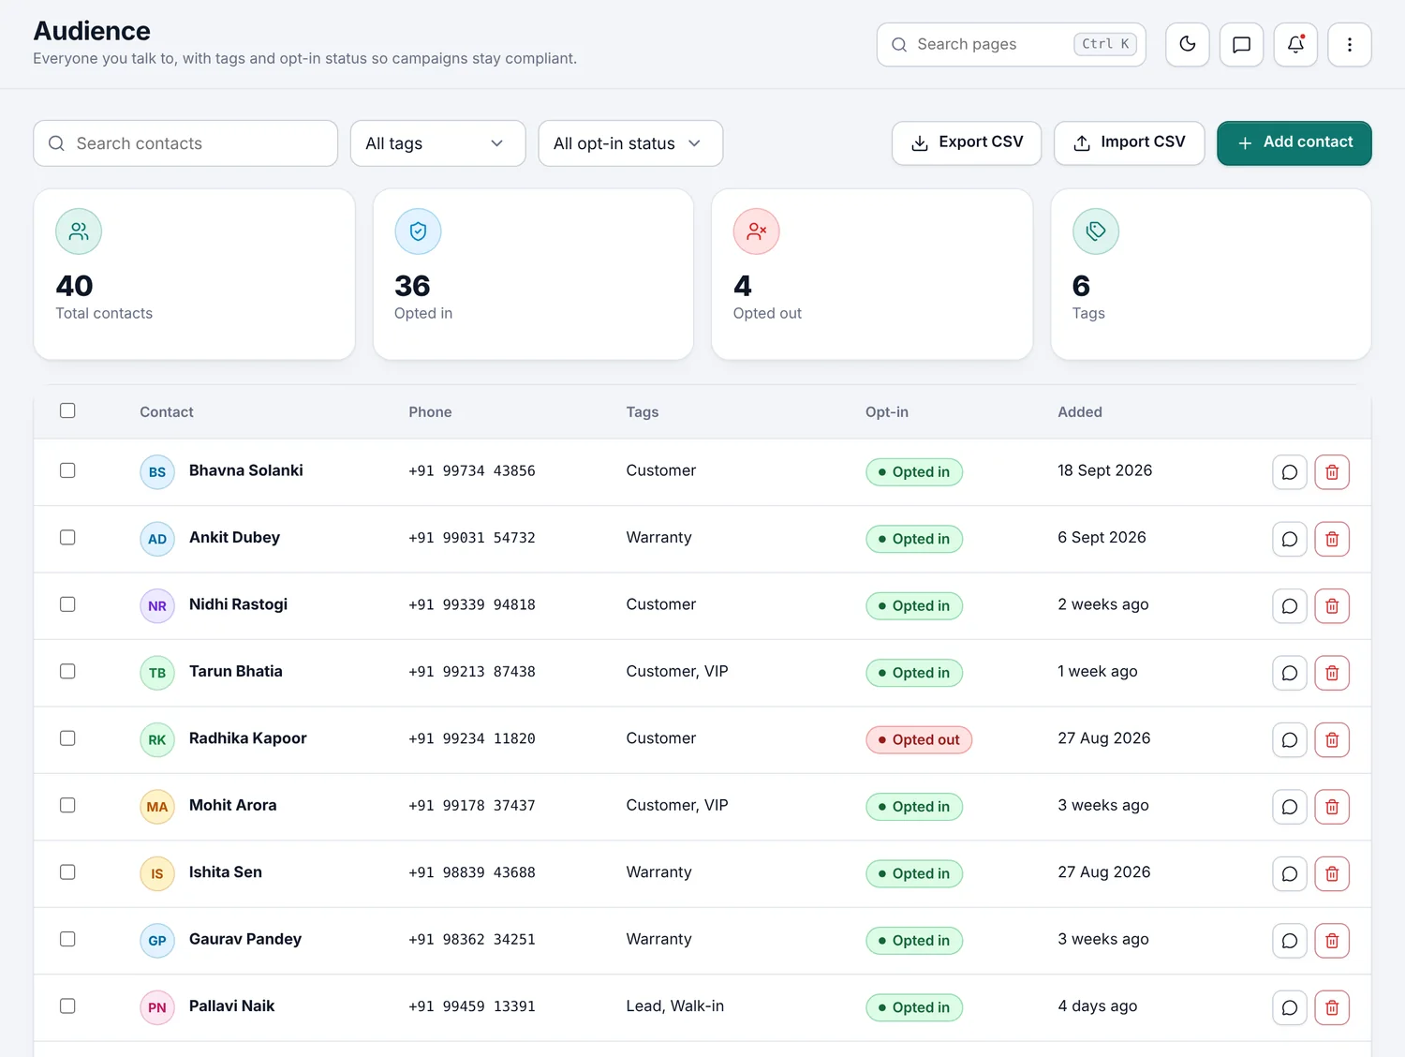This screenshot has height=1057, width=1405.
Task: Select the Ankit Dubey row checkbox
Action: (x=67, y=537)
